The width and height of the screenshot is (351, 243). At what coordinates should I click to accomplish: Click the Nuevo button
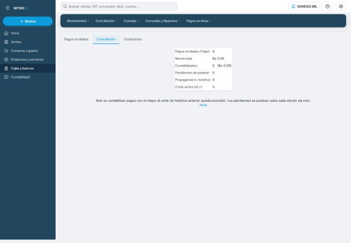point(28,21)
